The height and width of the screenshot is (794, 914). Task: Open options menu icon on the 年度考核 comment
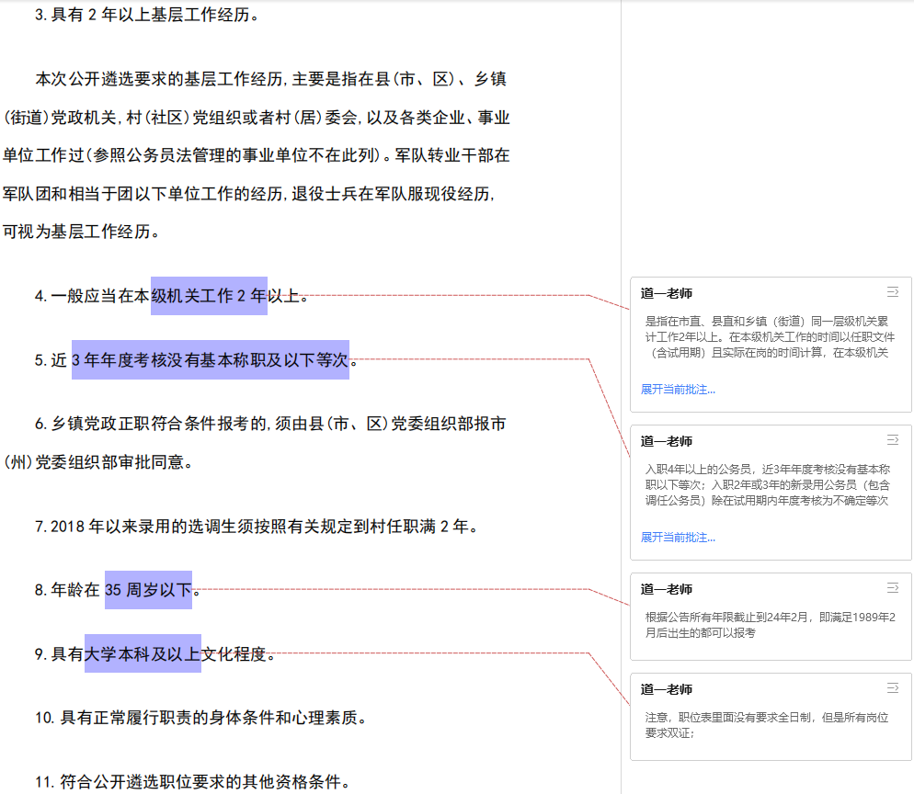pyautogui.click(x=892, y=440)
